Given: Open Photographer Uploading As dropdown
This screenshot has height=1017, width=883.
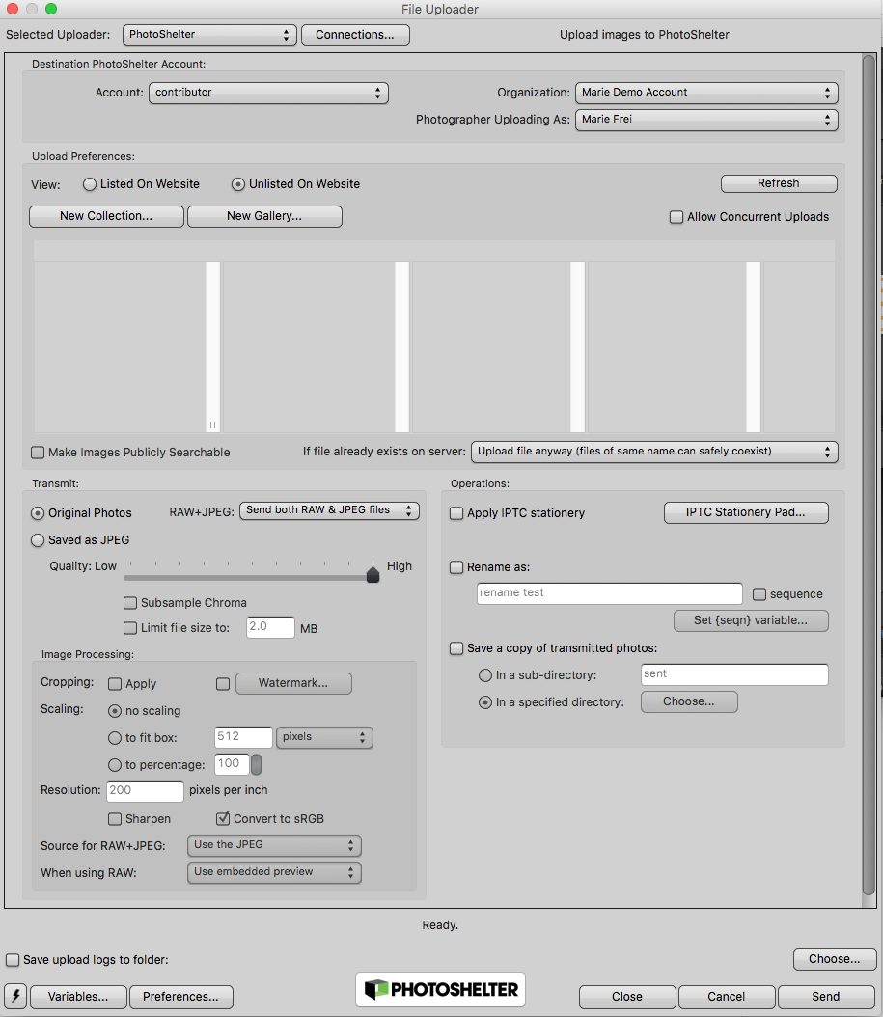Looking at the screenshot, I should pyautogui.click(x=705, y=120).
